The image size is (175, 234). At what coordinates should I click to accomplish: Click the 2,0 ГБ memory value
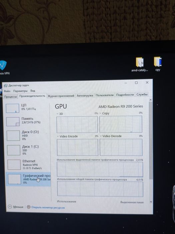click(x=139, y=160)
